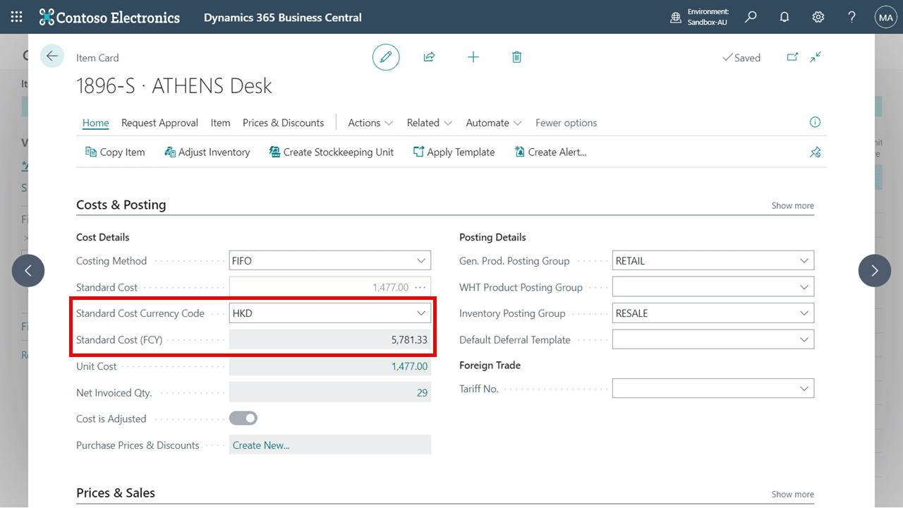Open the Actions menu

(x=370, y=123)
